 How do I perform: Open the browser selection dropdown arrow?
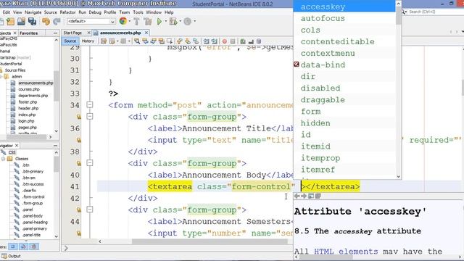(x=129, y=21)
